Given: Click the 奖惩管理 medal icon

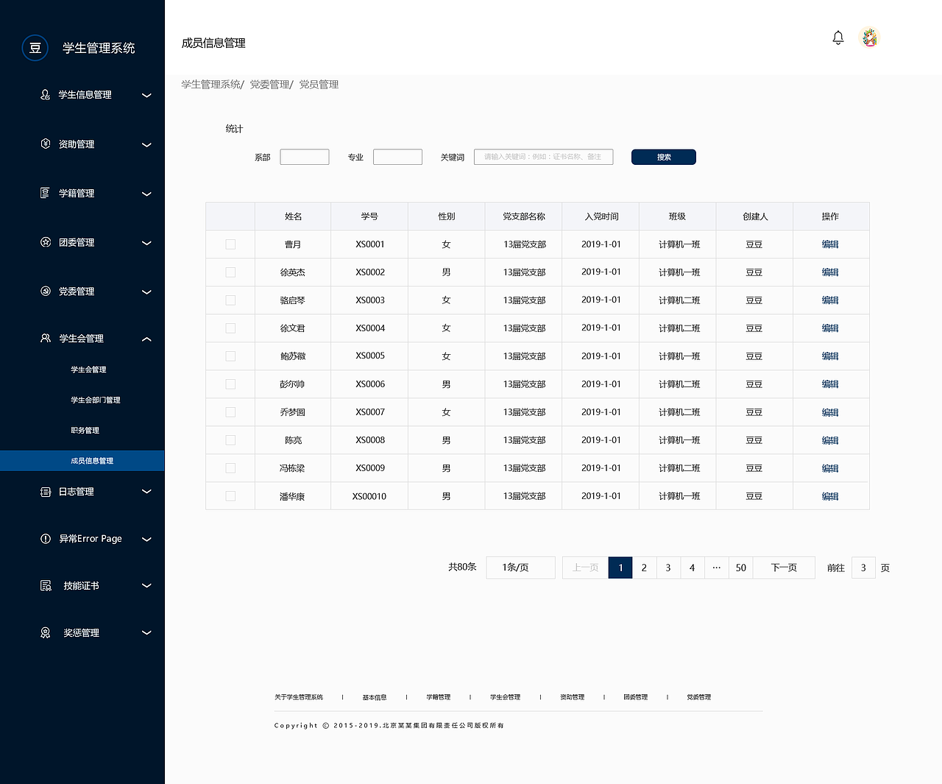Looking at the screenshot, I should click(46, 633).
